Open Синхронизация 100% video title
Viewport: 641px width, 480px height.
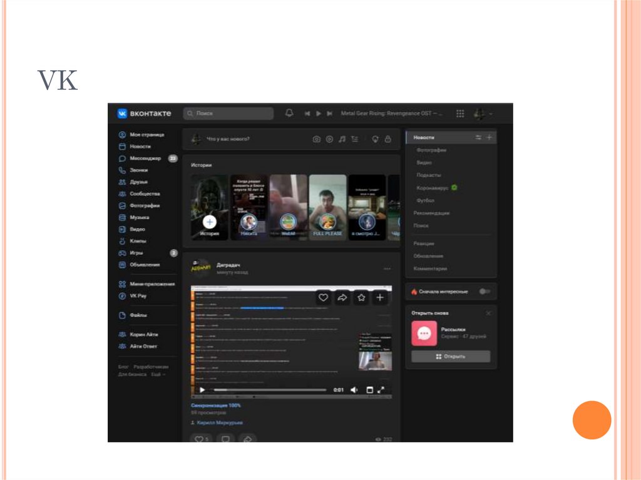[216, 405]
